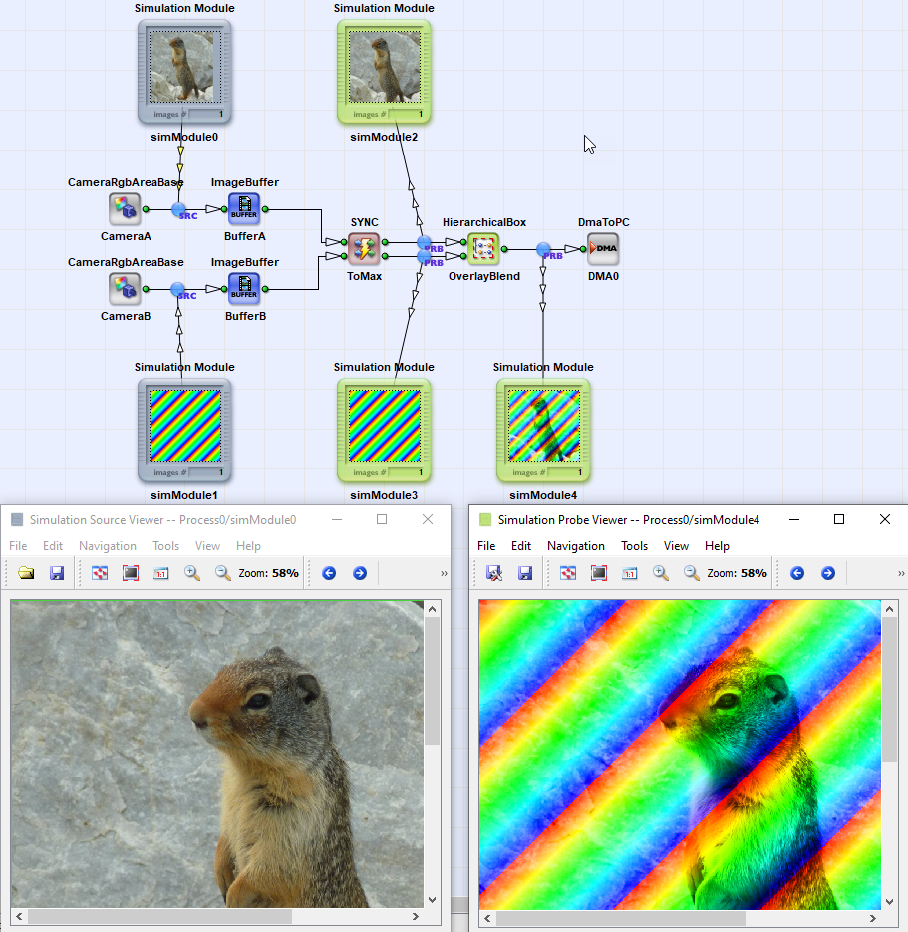Image resolution: width=908 pixels, height=932 pixels.
Task: Expand toolbar overflow chevron in Source Viewer
Action: [444, 574]
